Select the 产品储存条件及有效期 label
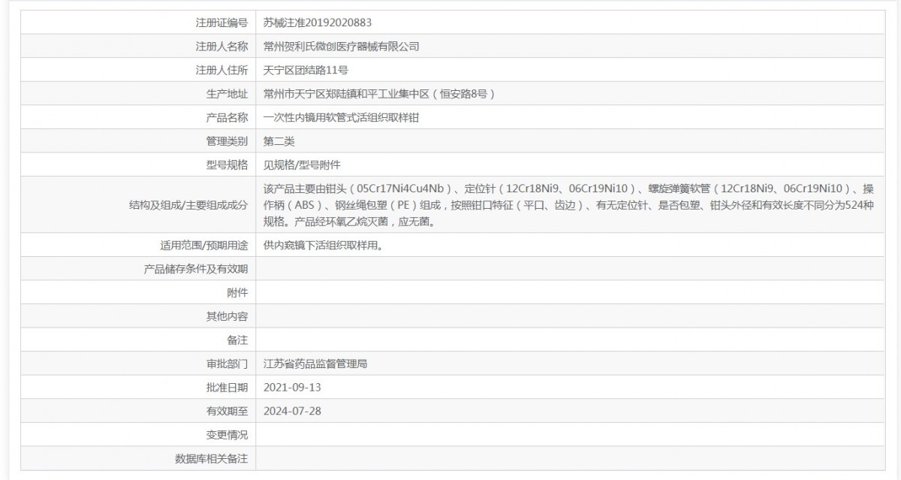Image resolution: width=901 pixels, height=480 pixels. tap(195, 269)
